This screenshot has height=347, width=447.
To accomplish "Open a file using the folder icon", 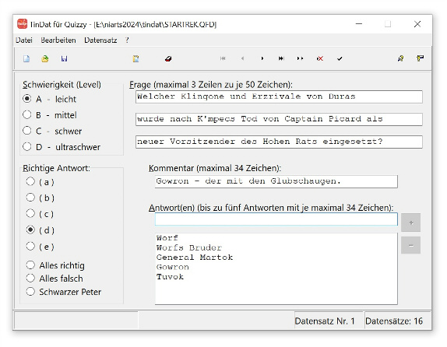I will pyautogui.click(x=45, y=58).
